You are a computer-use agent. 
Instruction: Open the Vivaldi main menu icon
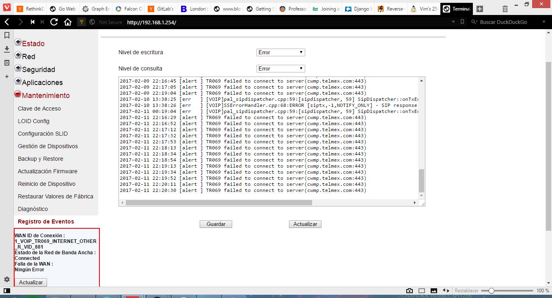pyautogui.click(x=7, y=9)
